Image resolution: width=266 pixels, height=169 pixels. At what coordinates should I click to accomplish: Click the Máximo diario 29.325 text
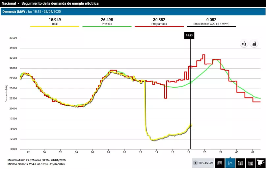(x=36, y=160)
